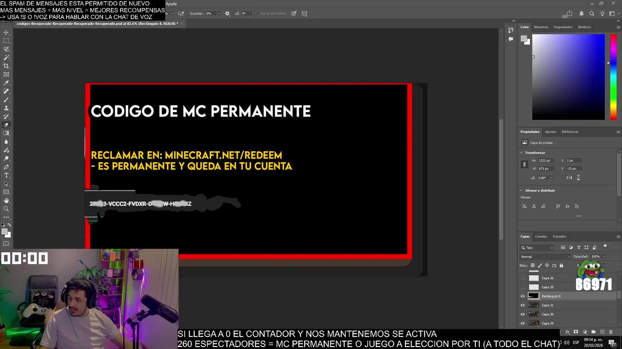
Task: Switch to the Muestras tab
Action: pos(541,27)
